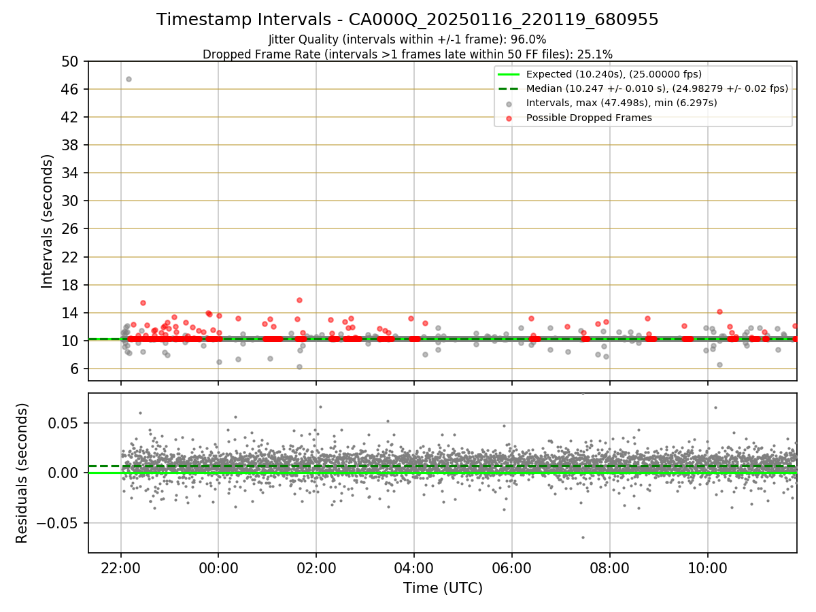This screenshot has width=816, height=612.
Task: Click the 'Possible Dropped Frames' legend entry
Action: click(589, 118)
